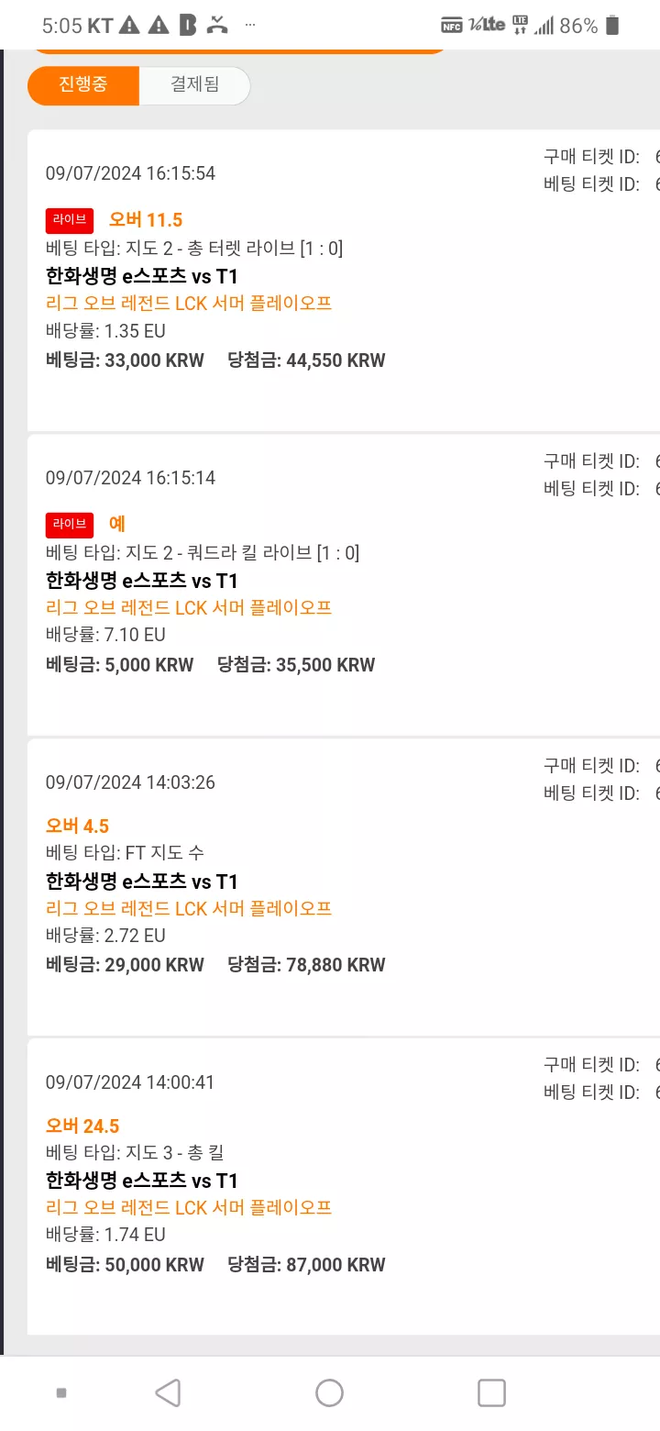The width and height of the screenshot is (660, 1431).
Task: Tap the red 라이브 badge on 예 bet
Action: (70, 525)
